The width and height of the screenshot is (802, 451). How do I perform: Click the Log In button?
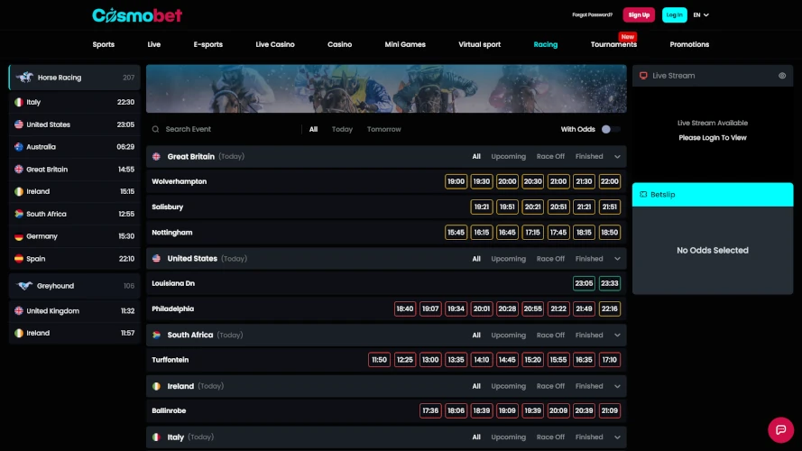click(674, 14)
